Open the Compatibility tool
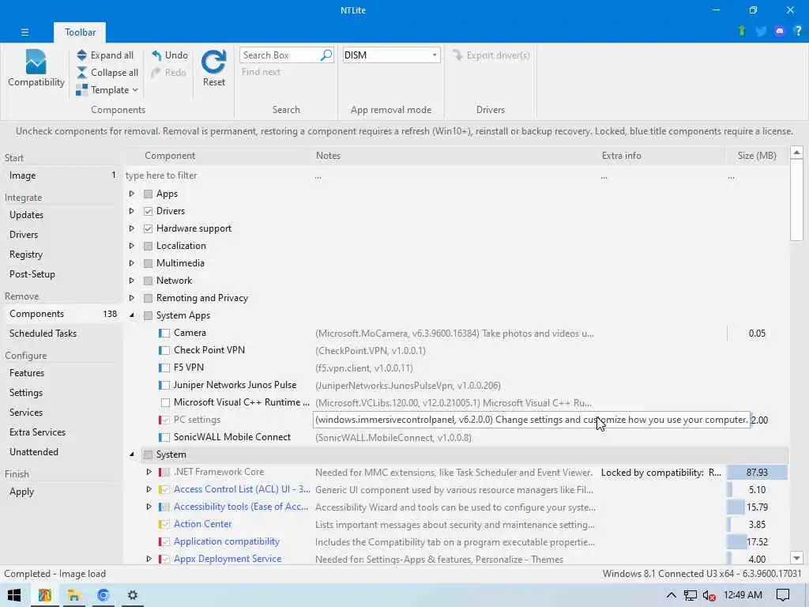The height and width of the screenshot is (607, 809). (x=36, y=69)
